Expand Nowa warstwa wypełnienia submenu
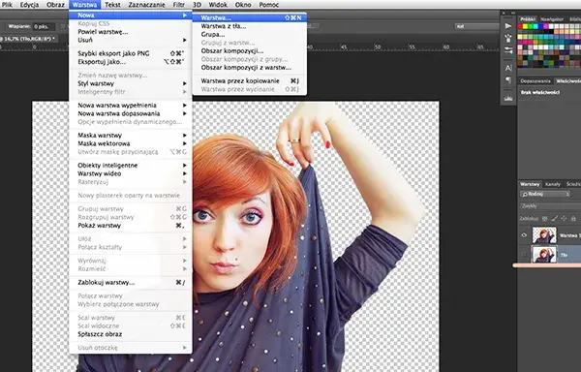 130,106
